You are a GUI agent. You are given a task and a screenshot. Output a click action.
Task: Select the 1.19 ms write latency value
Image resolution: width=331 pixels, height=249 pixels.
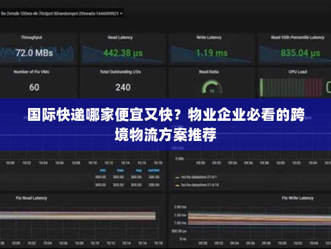pyautogui.click(x=212, y=53)
